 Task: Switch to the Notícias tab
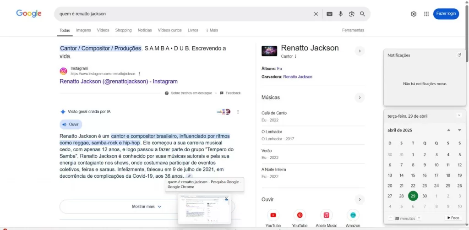(145, 30)
